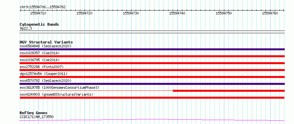Click the magenta CCDC171 gene line
This screenshot has width=294, height=124.
coord(152,120)
